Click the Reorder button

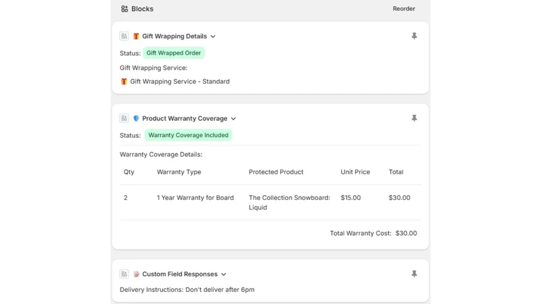pyautogui.click(x=404, y=9)
